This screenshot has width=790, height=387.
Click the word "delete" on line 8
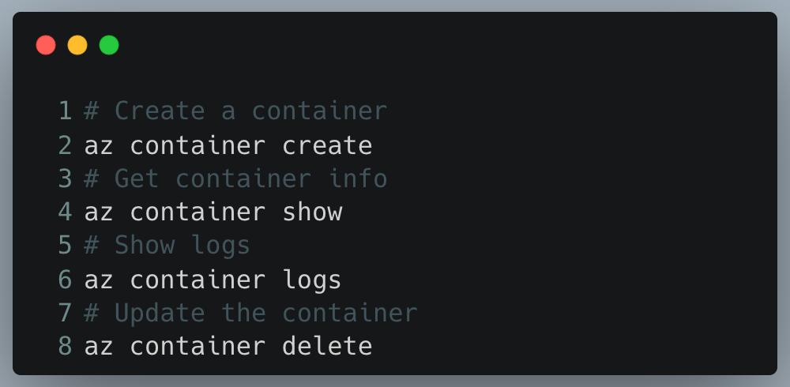pyautogui.click(x=327, y=347)
